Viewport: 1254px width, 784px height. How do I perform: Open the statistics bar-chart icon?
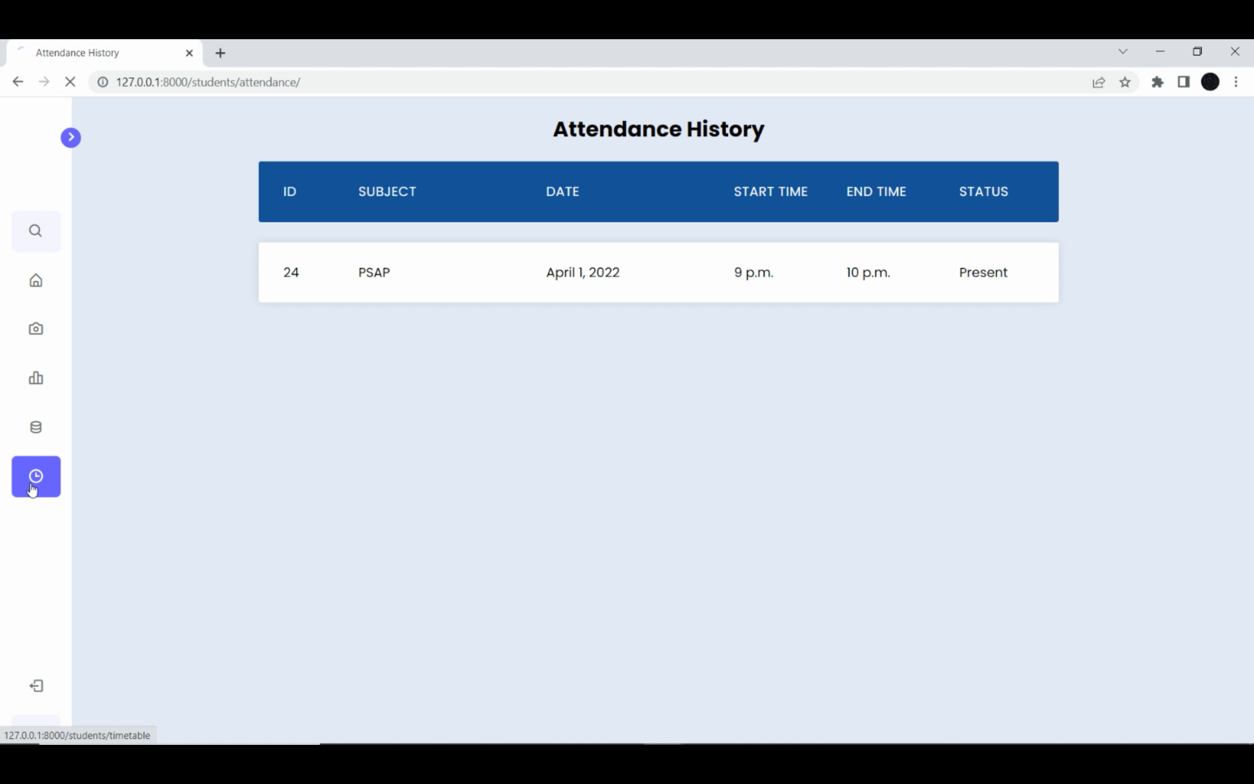35,378
